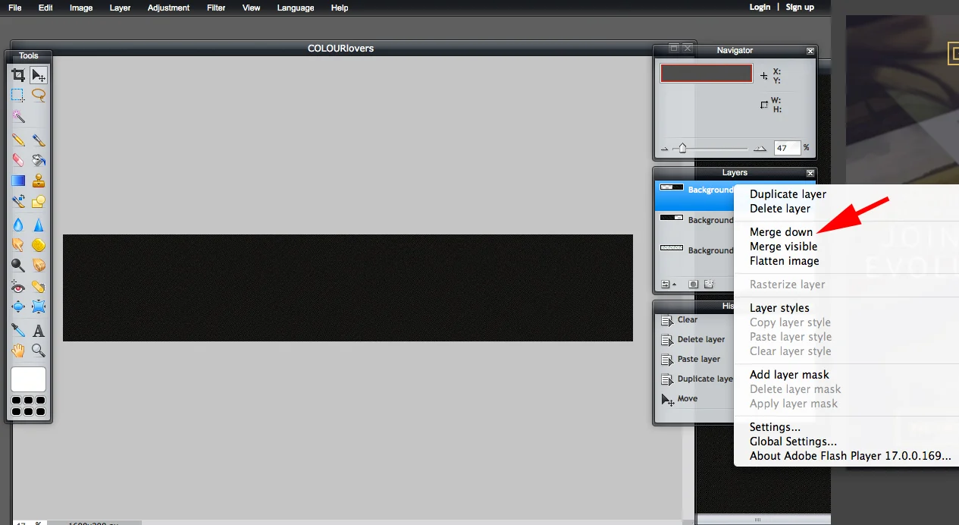
Task: Open the Image menu
Action: tap(81, 8)
